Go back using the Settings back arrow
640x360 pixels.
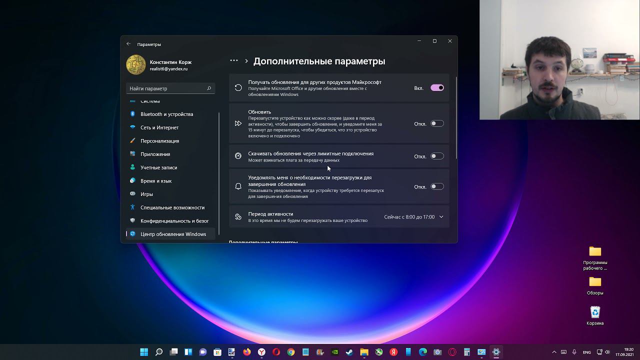pyautogui.click(x=128, y=44)
